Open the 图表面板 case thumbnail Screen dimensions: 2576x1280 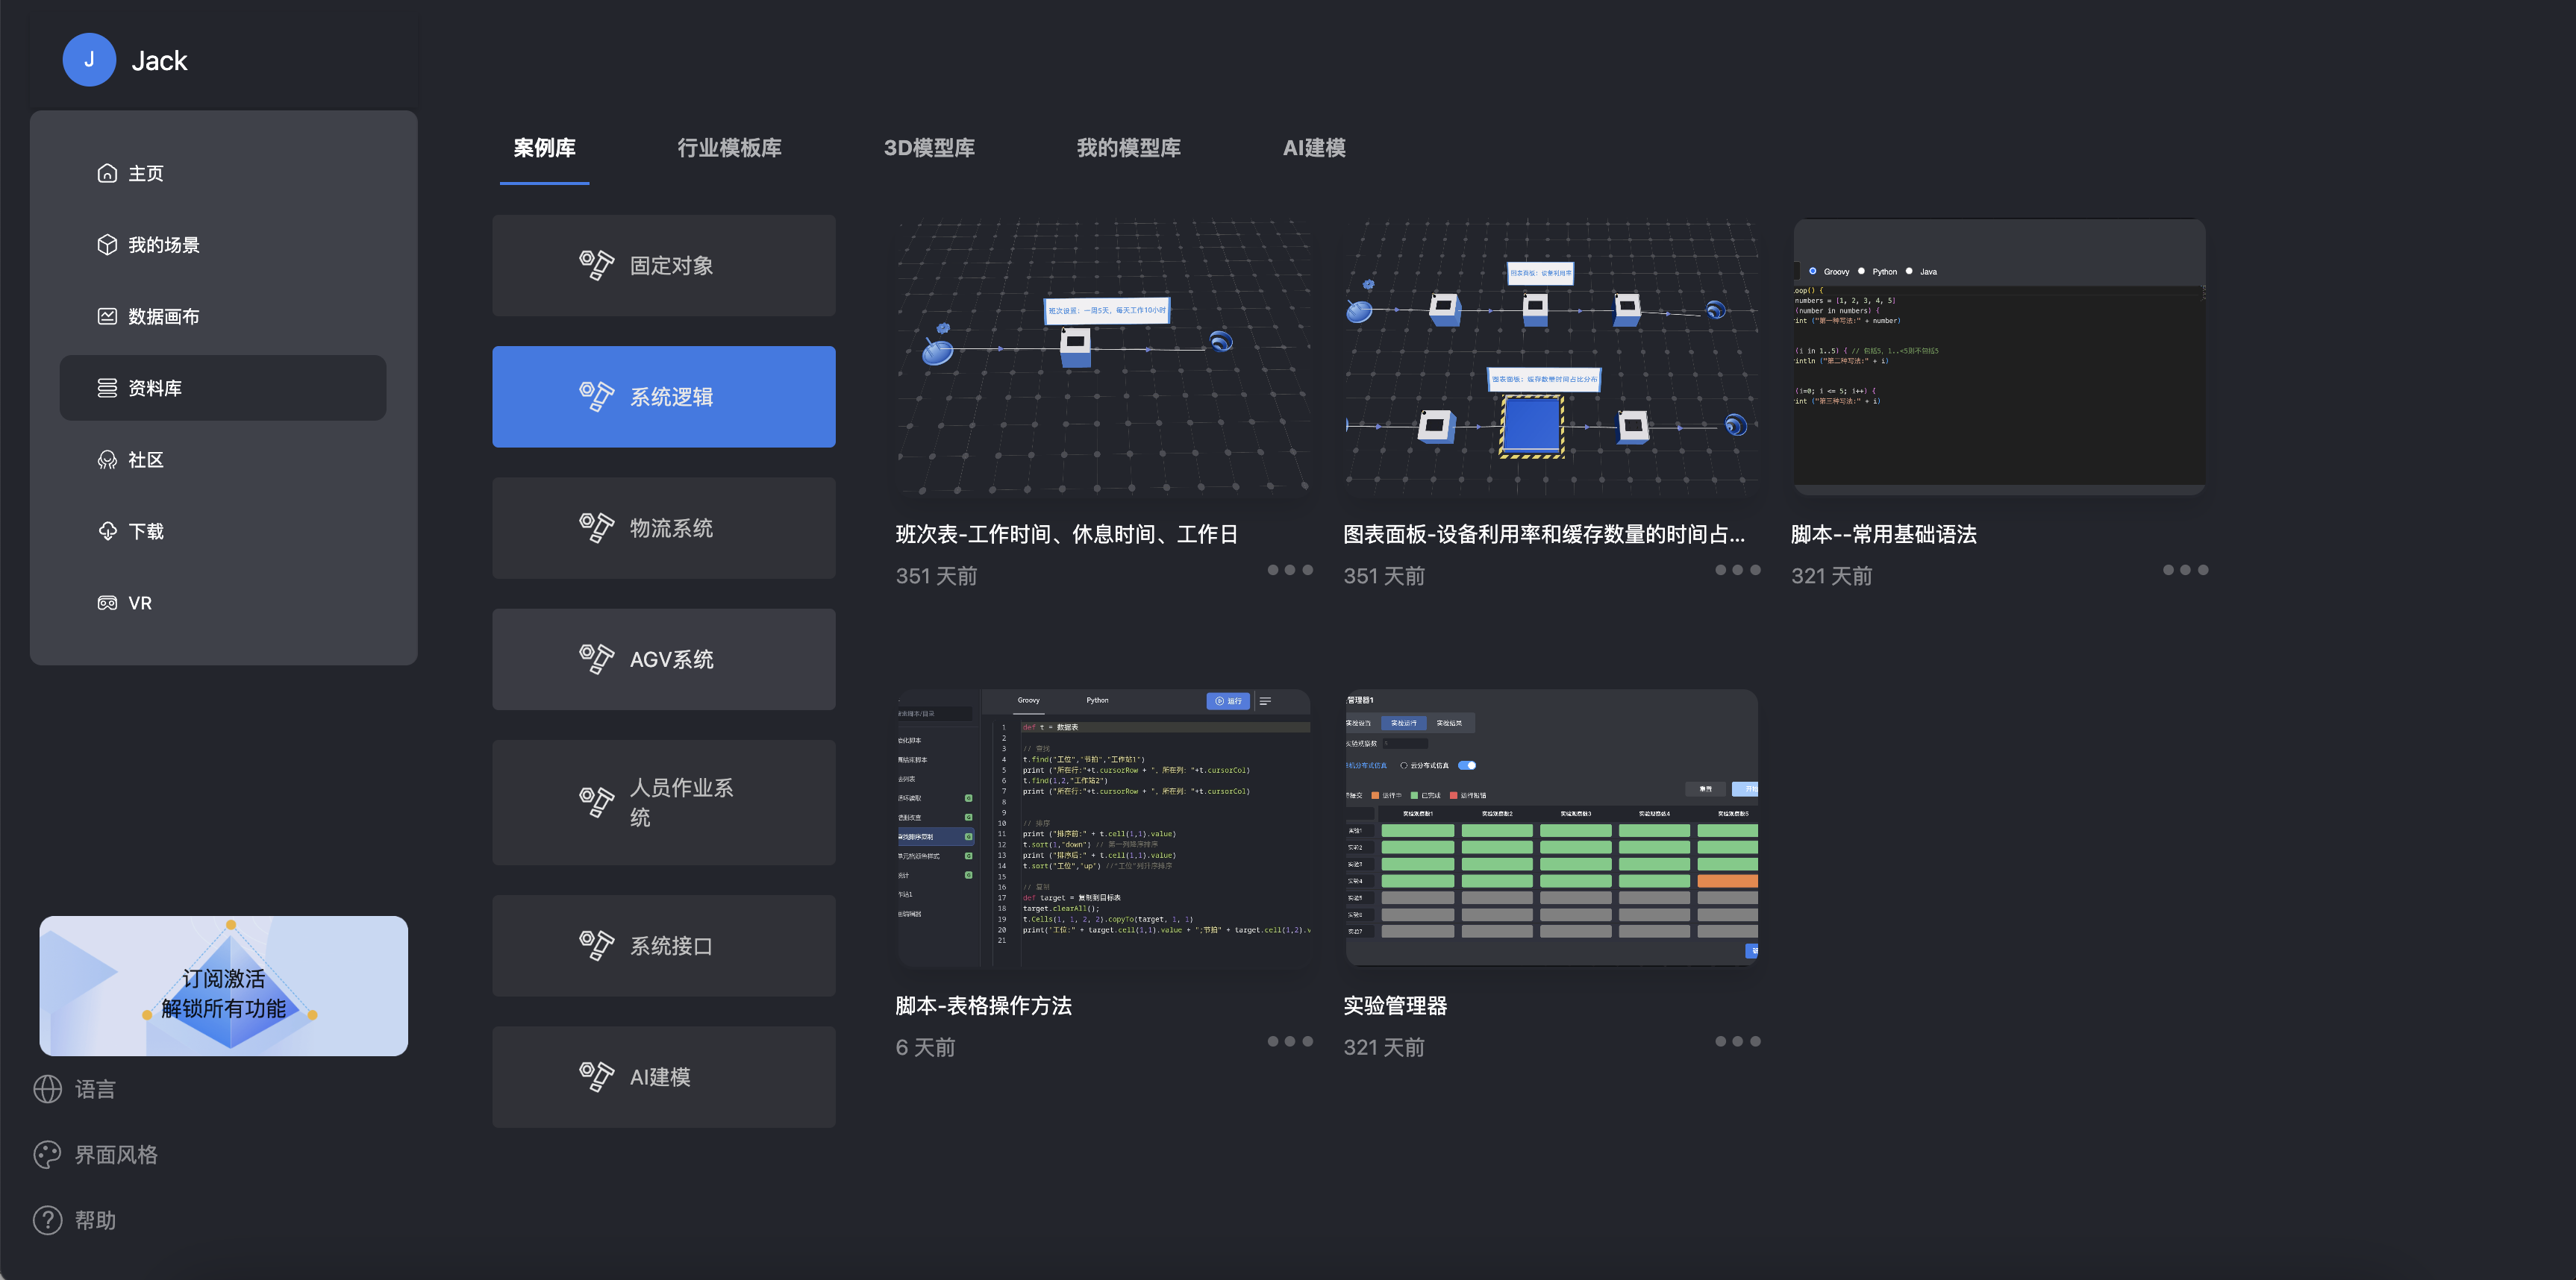[x=1551, y=358]
